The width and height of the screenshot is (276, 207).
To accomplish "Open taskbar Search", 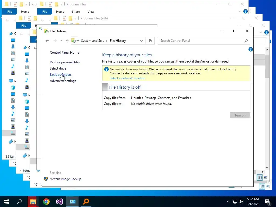I will 19,202.
